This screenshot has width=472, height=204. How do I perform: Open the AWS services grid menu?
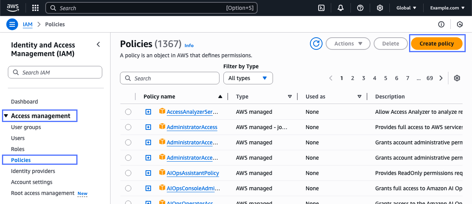pos(35,8)
